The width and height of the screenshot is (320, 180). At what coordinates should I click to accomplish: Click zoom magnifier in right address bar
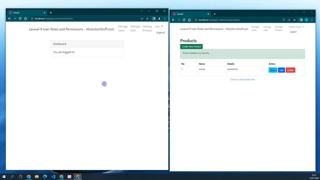[283, 20]
